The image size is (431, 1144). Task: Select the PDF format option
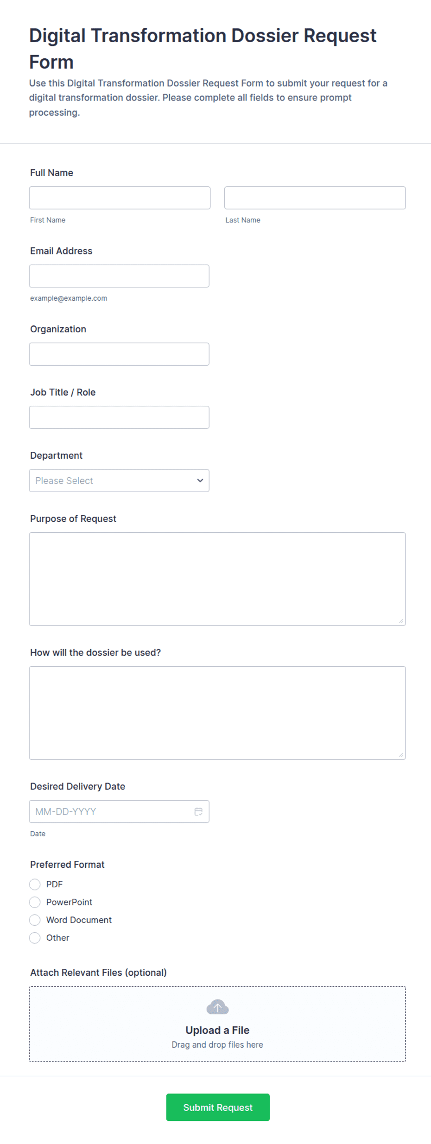click(x=35, y=885)
